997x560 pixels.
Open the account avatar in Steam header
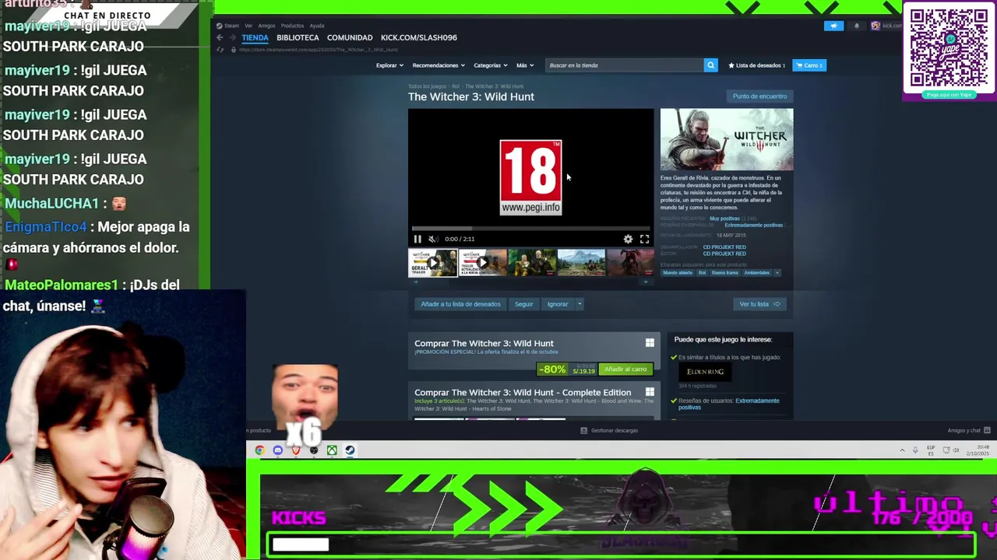[875, 26]
